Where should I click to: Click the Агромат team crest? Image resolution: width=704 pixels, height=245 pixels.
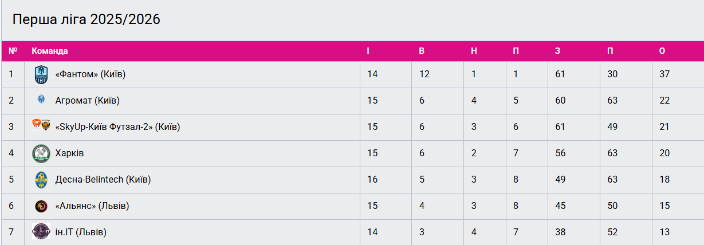pyautogui.click(x=41, y=100)
